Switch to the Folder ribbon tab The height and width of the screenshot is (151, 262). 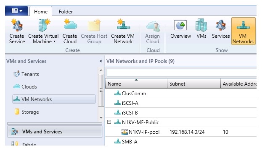point(66,11)
